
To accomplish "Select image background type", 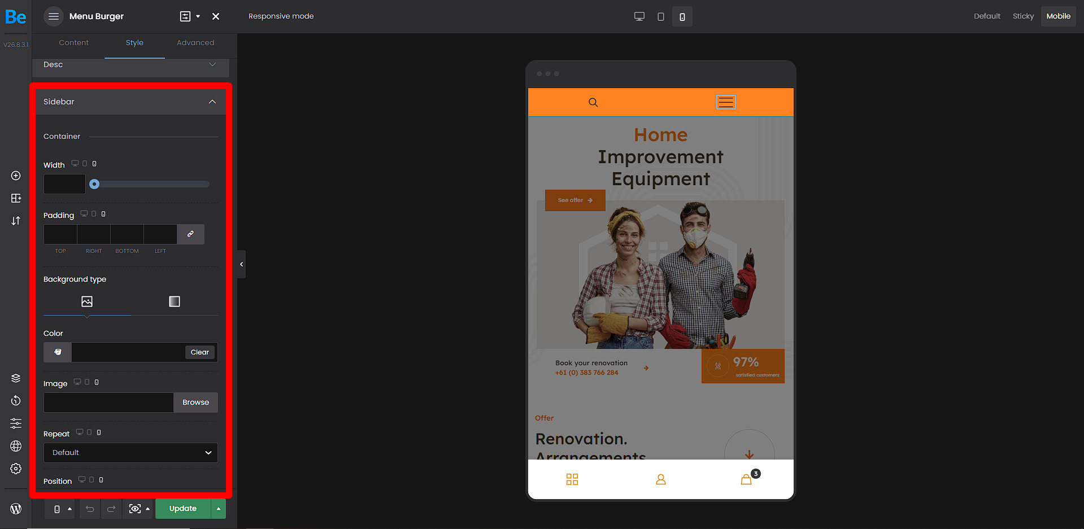I will coord(87,301).
